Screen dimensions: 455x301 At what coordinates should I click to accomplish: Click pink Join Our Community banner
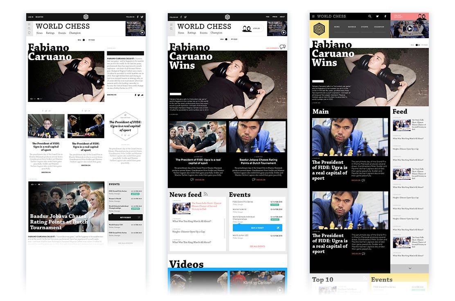tap(410, 16)
